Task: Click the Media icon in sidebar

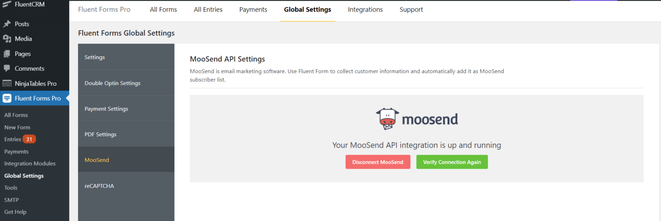Action: tap(7, 39)
